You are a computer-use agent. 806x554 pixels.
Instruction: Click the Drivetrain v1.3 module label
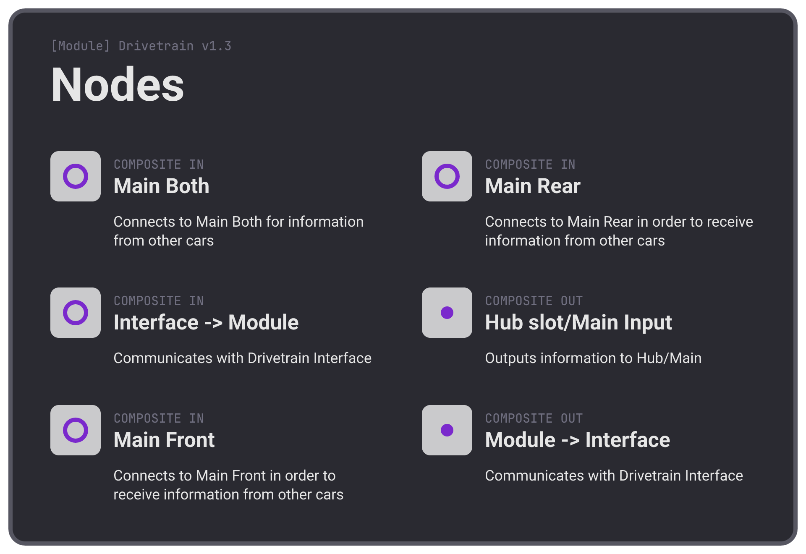point(141,46)
